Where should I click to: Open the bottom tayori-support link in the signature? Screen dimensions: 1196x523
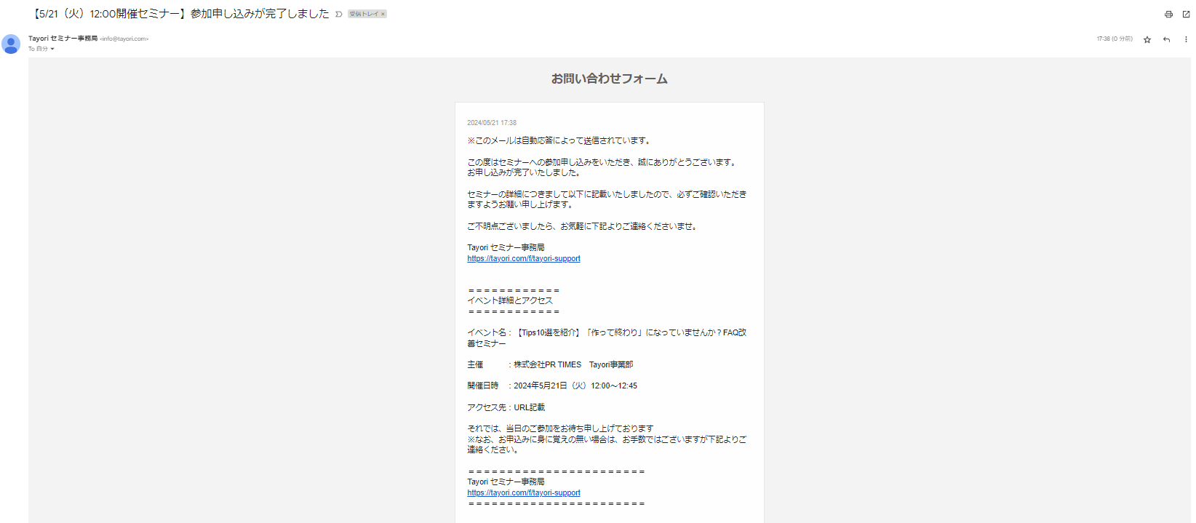[524, 492]
